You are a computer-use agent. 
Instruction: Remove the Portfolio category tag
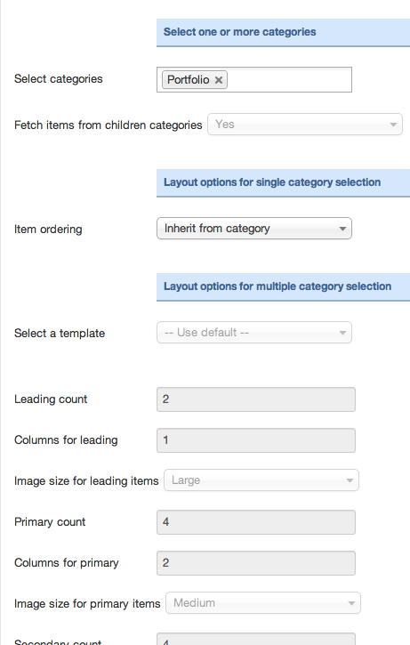(x=219, y=80)
